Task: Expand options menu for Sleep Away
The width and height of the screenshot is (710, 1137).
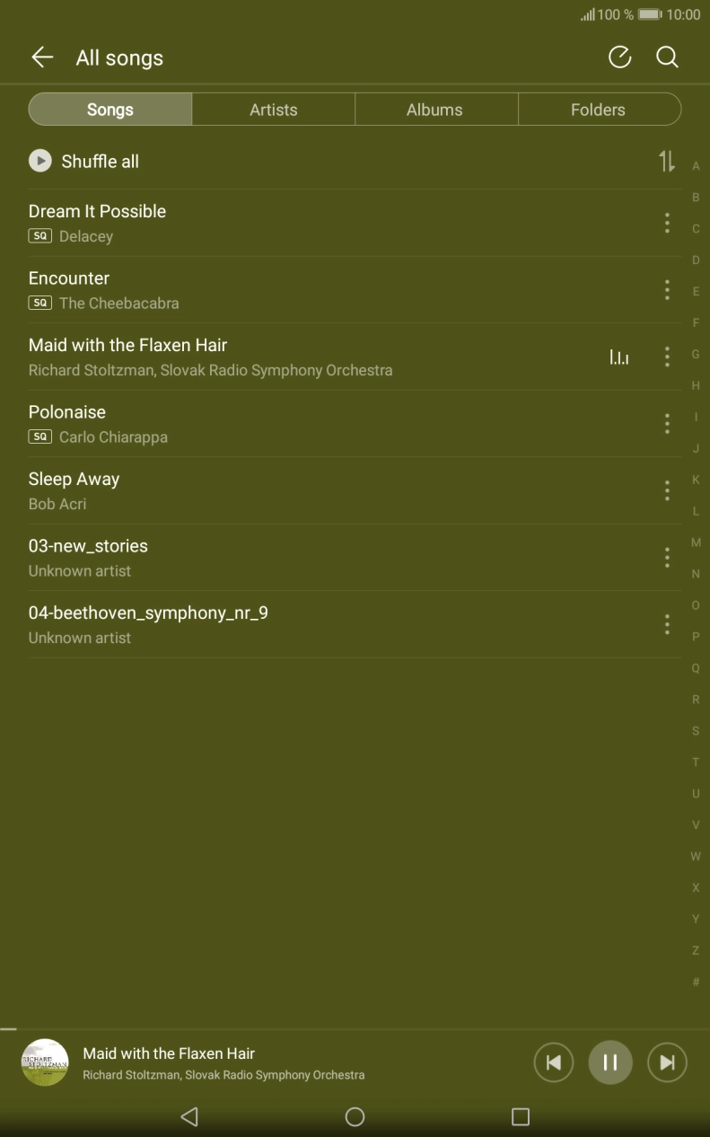Action: [667, 490]
